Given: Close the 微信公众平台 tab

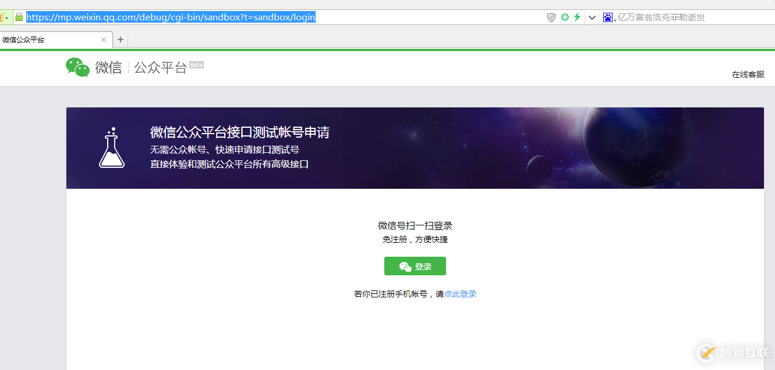Looking at the screenshot, I should [x=104, y=40].
